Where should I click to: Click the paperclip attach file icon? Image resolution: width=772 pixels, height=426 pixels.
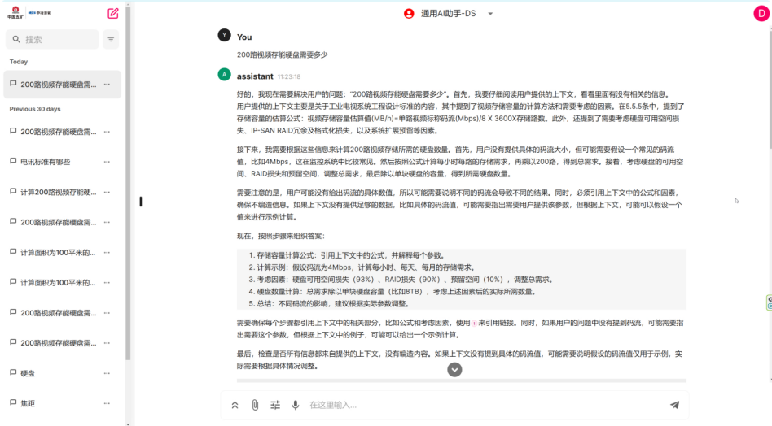point(255,405)
